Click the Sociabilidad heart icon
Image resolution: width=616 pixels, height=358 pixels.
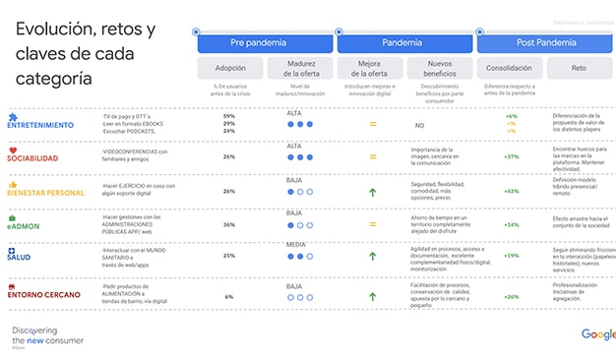pos(13,150)
